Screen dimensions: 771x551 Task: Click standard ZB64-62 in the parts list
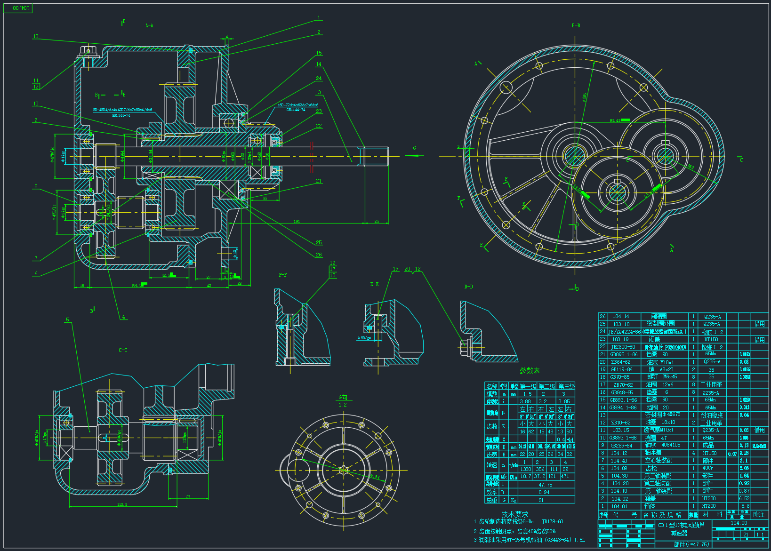tap(620, 362)
